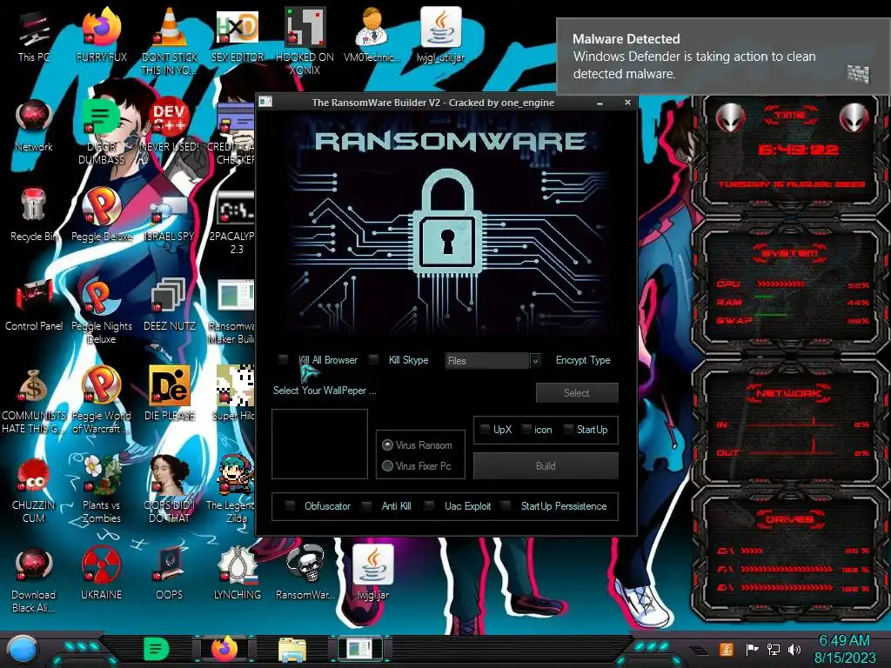Select the Virus Fixer Pc radio button
Viewport: 891px width, 668px height.
coord(387,466)
